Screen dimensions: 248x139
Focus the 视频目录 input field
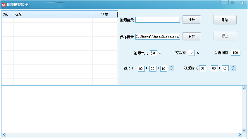point(158,20)
